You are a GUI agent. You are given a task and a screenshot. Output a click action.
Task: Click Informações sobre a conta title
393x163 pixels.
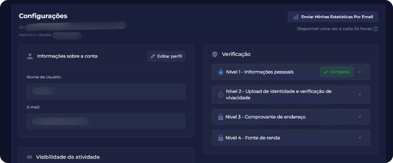(67, 56)
